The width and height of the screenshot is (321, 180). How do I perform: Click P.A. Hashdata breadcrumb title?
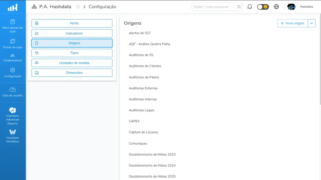pyautogui.click(x=55, y=7)
